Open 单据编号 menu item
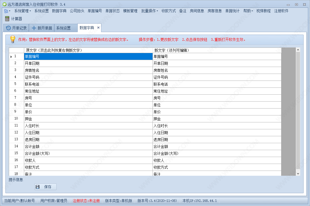310x206 pixels. coord(95,11)
